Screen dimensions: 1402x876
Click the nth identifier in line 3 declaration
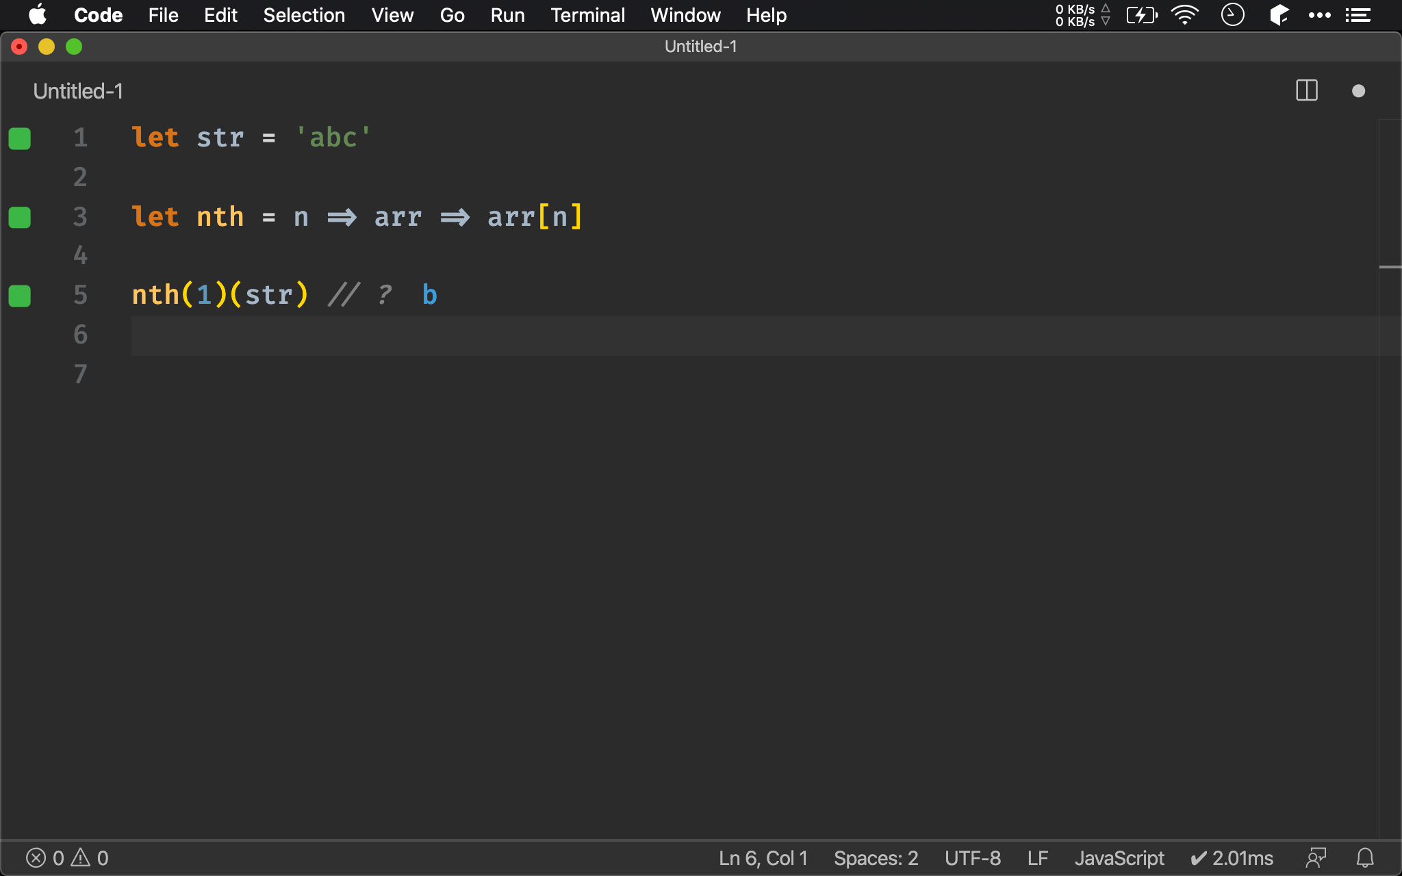point(220,217)
